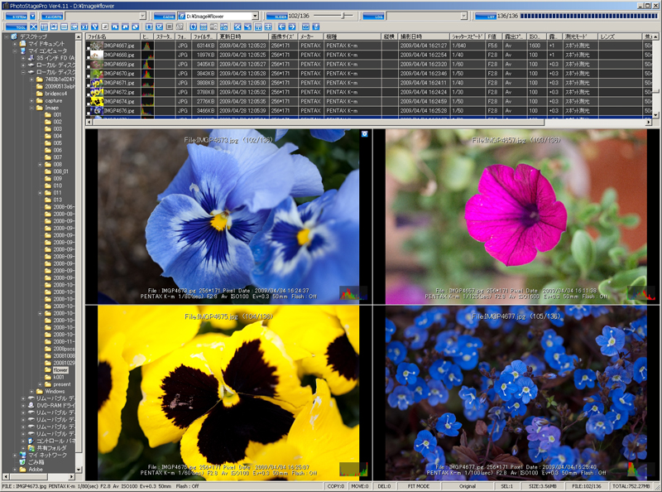662x492 pixels.
Task: Click the right-arrow navigation icon in the toolbar
Action: tap(291, 27)
